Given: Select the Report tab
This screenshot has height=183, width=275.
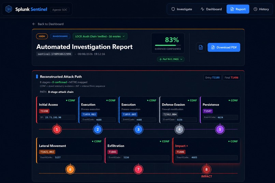Looking at the screenshot, I should click(238, 9).
